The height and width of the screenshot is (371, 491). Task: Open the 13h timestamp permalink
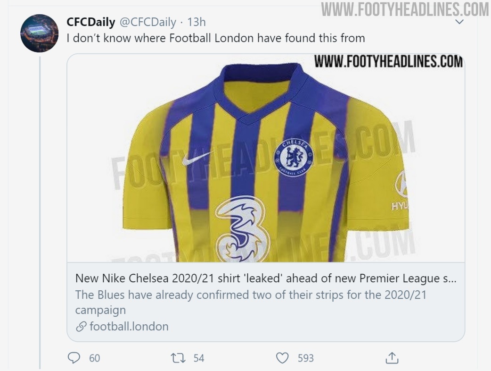[x=196, y=22]
